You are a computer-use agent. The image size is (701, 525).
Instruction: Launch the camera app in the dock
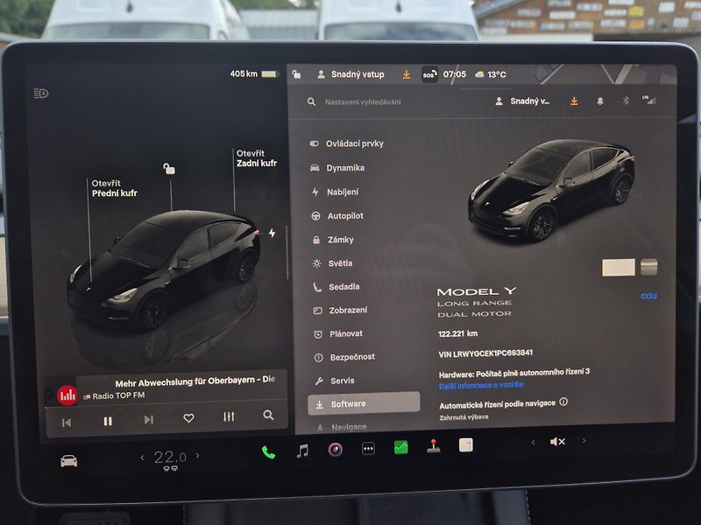[x=336, y=450]
